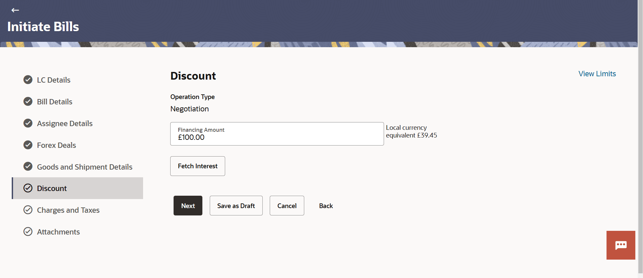This screenshot has height=278, width=643.
Task: Click the 'Negotiation' operation type value
Action: click(x=189, y=109)
